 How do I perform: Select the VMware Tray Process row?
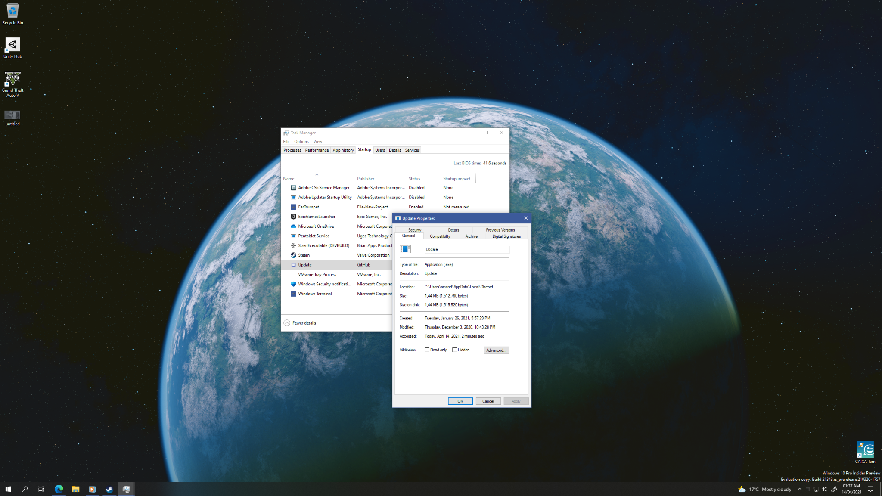[x=337, y=275]
